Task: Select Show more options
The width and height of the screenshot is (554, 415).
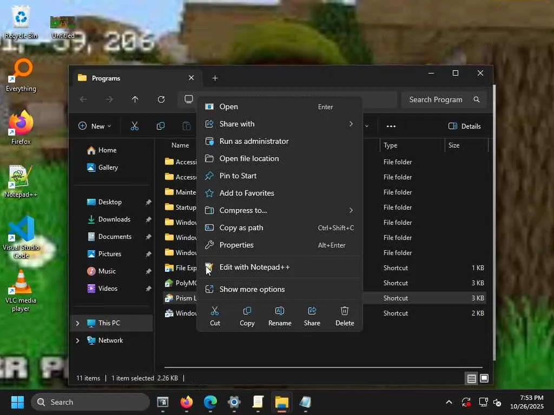Action: [280, 289]
